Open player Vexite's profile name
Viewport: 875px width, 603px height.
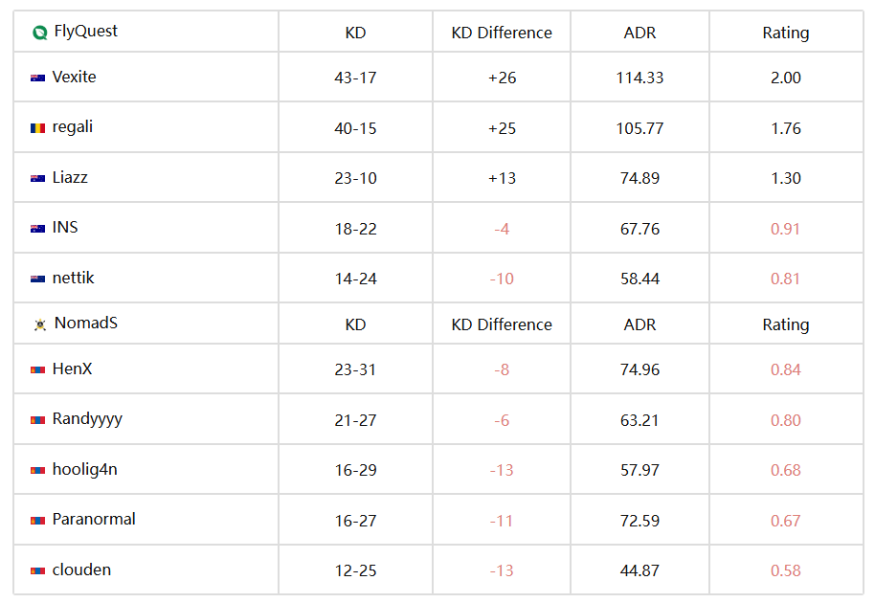[x=75, y=77]
